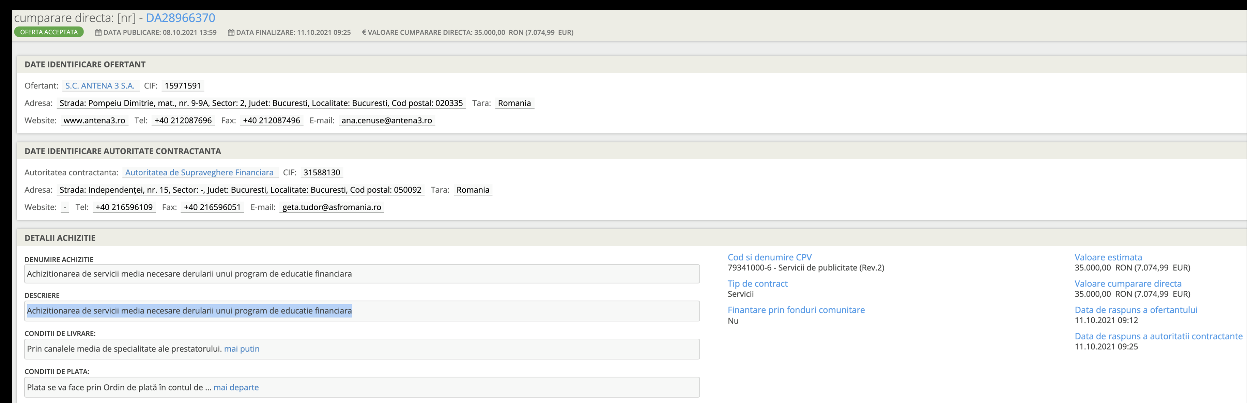The height and width of the screenshot is (403, 1247).
Task: Click the offerer CIF value 15971591
Action: (x=183, y=86)
